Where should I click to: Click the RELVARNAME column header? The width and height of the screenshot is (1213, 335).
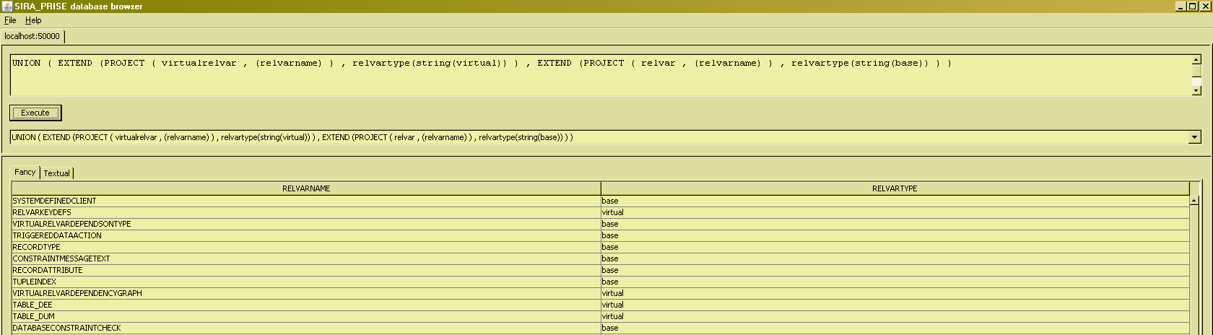pyautogui.click(x=306, y=188)
